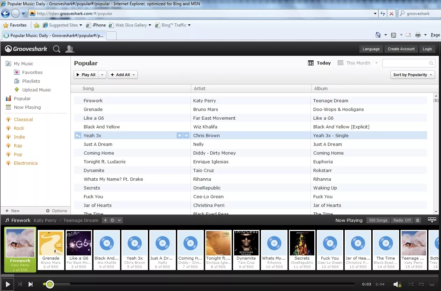Add current Firework song via plus icon
The height and width of the screenshot is (291, 441).
[105, 220]
